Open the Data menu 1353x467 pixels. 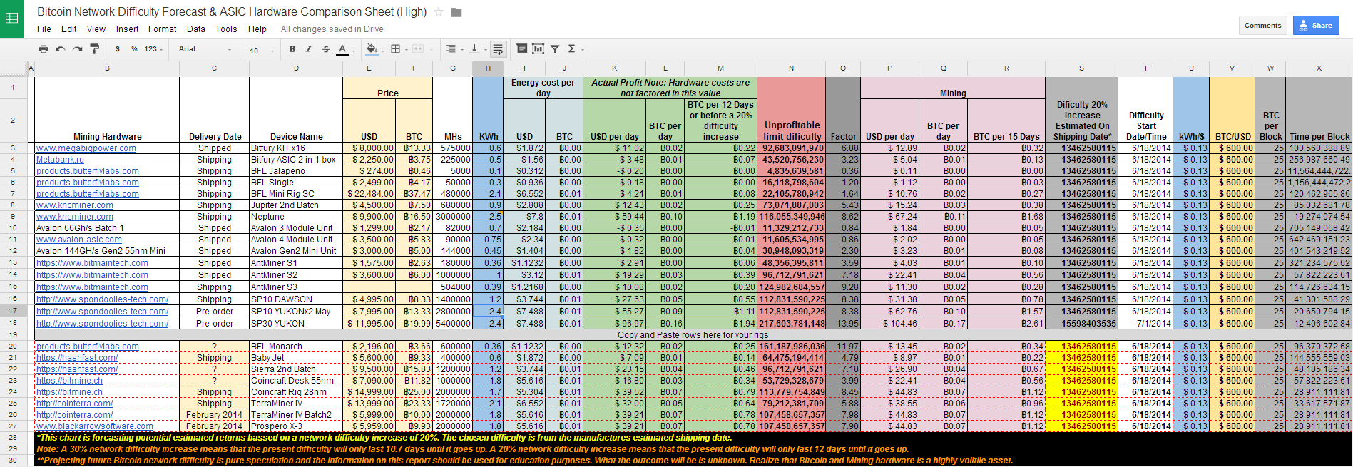(196, 29)
